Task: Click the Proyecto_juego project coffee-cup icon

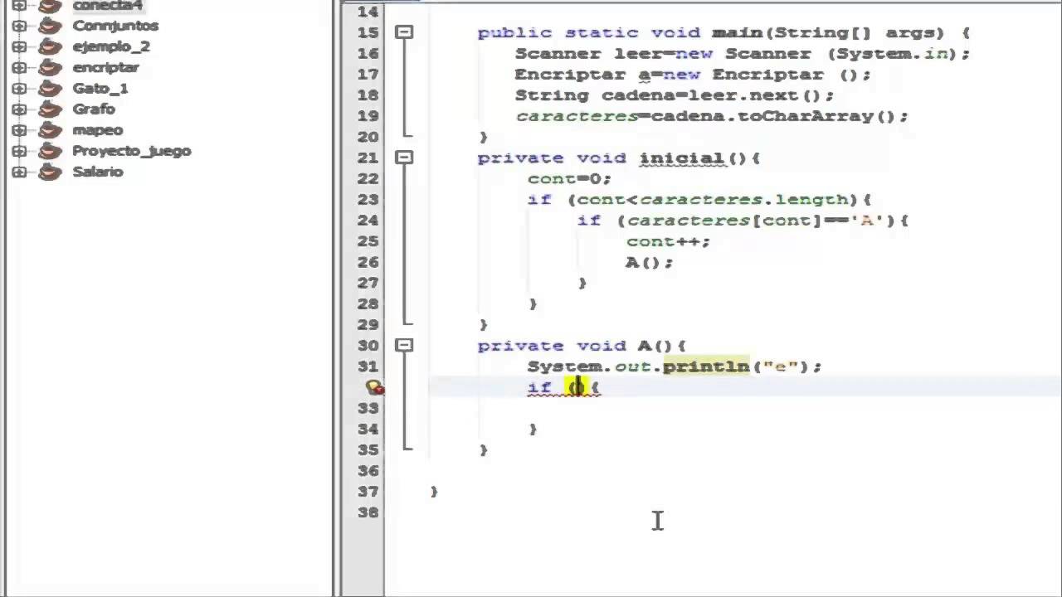Action: tap(51, 151)
